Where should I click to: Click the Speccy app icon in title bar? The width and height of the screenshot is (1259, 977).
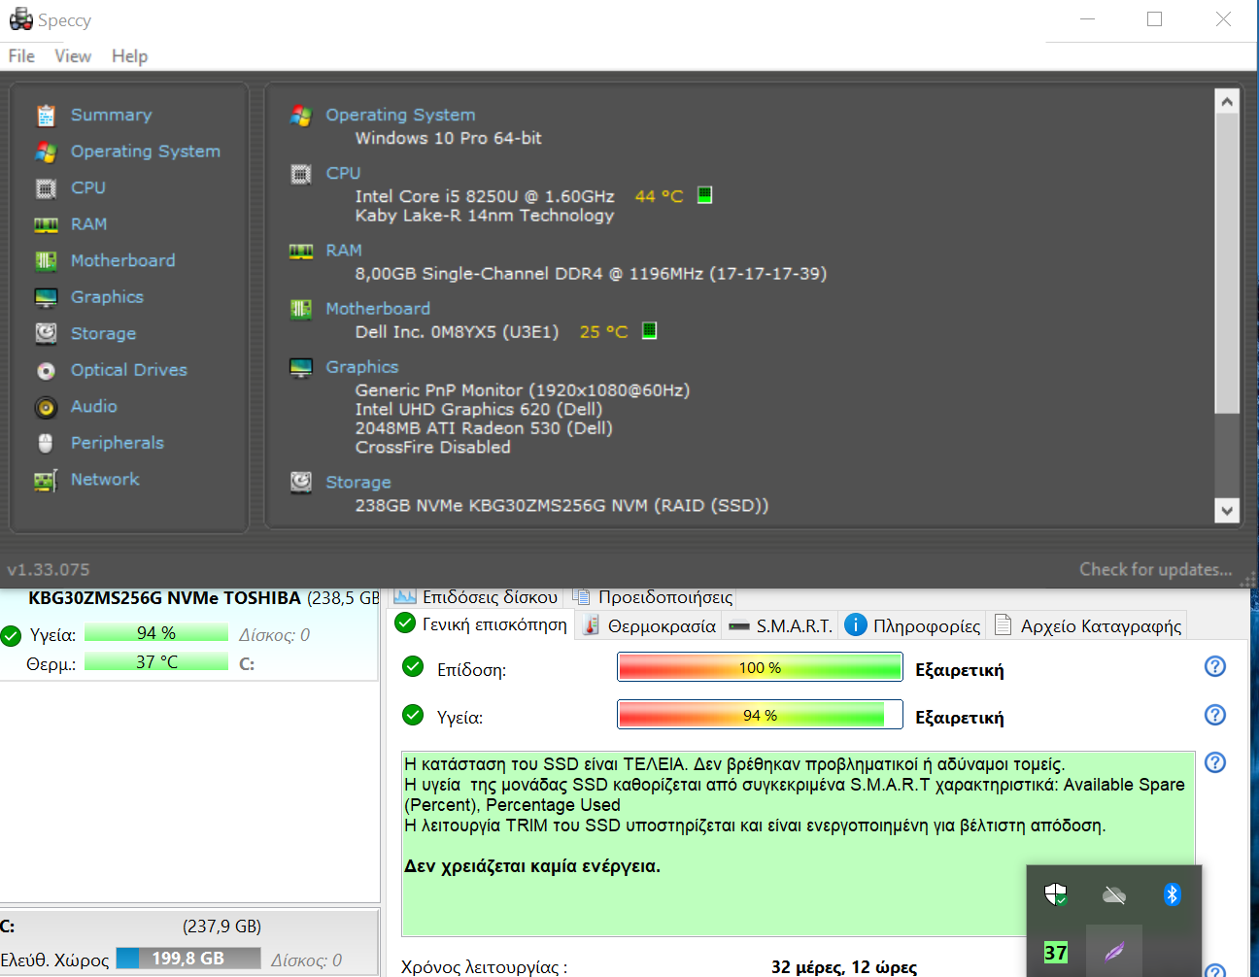coord(20,19)
